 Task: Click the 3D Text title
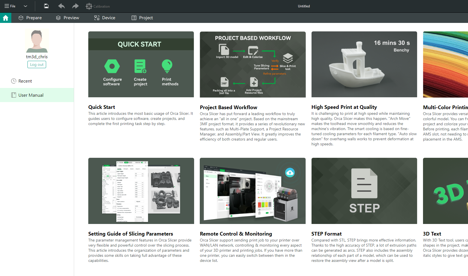coord(432,234)
